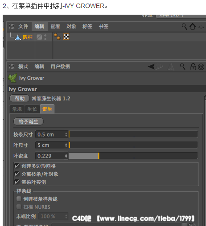Open the 用户数据 menu

60,66
